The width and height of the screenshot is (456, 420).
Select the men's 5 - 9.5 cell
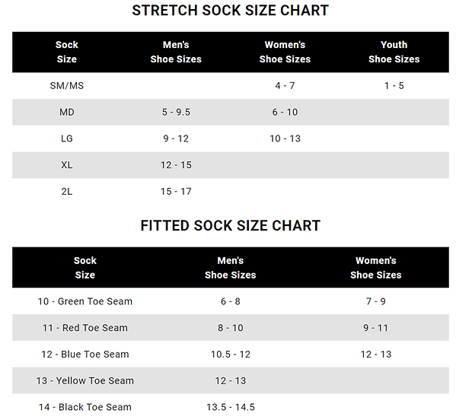[176, 112]
